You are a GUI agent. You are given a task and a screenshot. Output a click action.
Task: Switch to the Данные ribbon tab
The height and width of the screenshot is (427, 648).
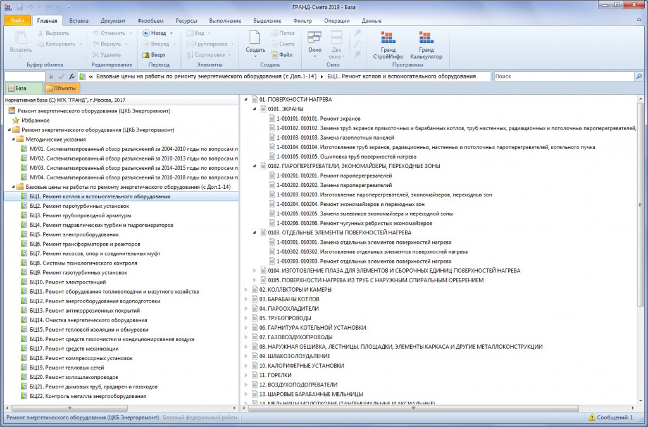pyautogui.click(x=371, y=21)
